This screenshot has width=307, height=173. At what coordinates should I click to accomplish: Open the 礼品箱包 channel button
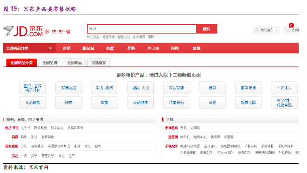pos(33,103)
